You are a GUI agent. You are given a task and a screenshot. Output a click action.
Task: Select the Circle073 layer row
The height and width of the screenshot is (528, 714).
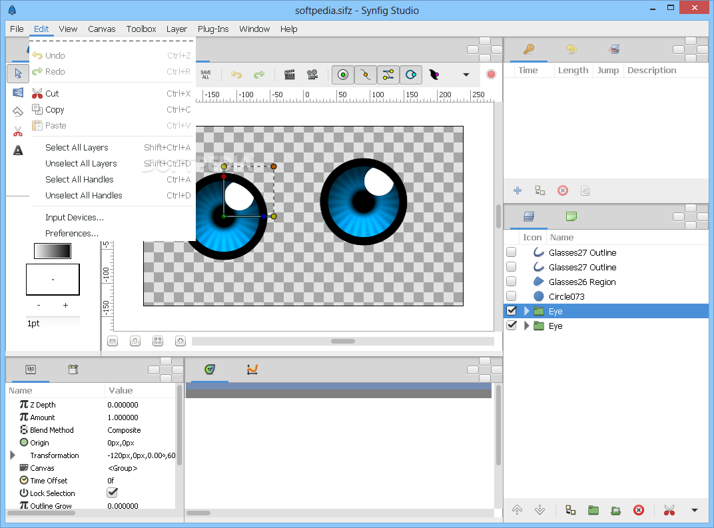tap(606, 296)
